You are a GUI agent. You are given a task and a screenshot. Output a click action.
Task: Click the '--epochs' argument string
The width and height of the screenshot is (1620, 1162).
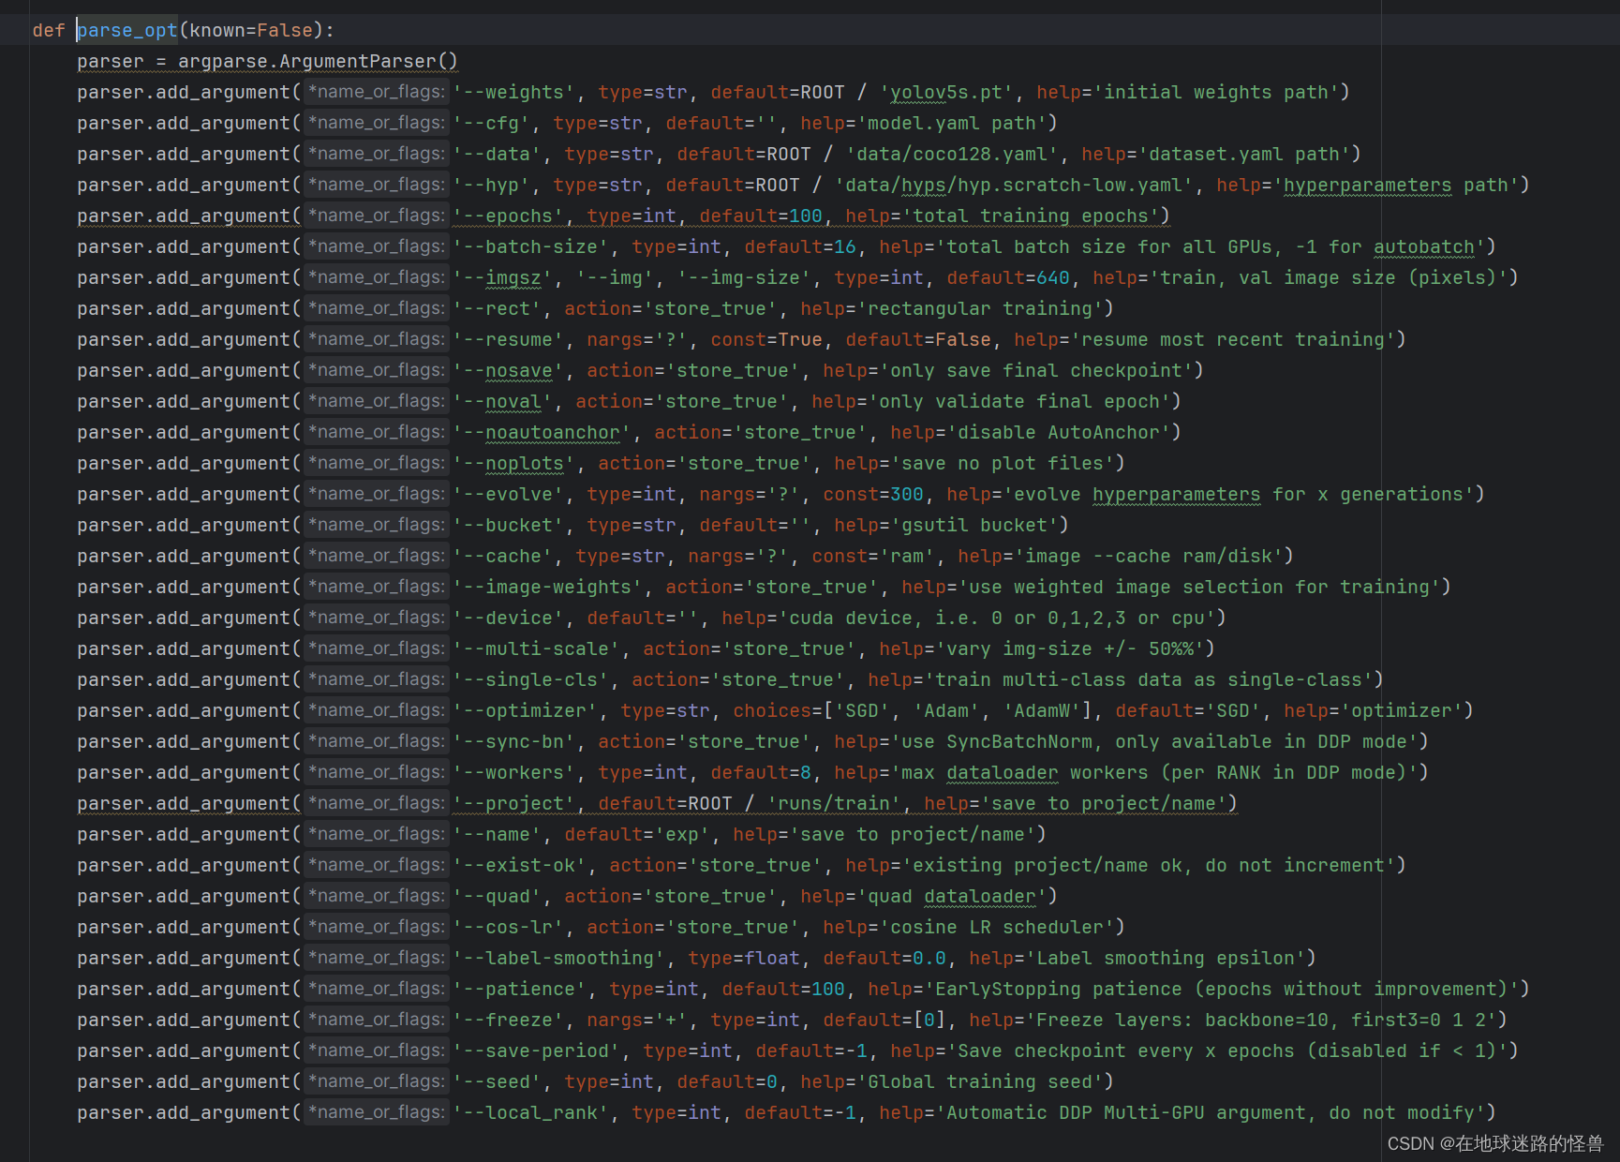[509, 216]
